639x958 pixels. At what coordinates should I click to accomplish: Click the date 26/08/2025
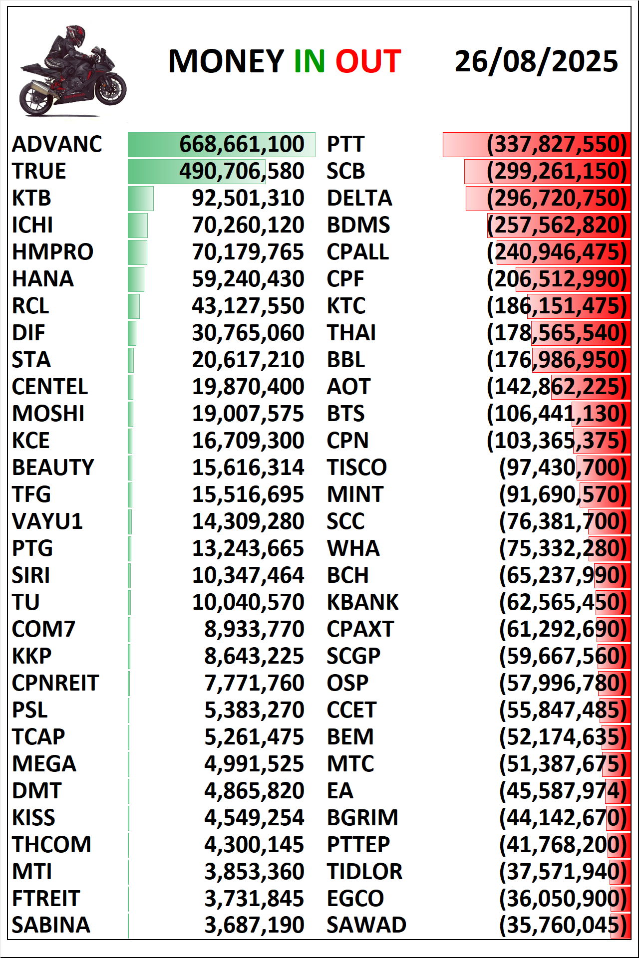point(536,61)
